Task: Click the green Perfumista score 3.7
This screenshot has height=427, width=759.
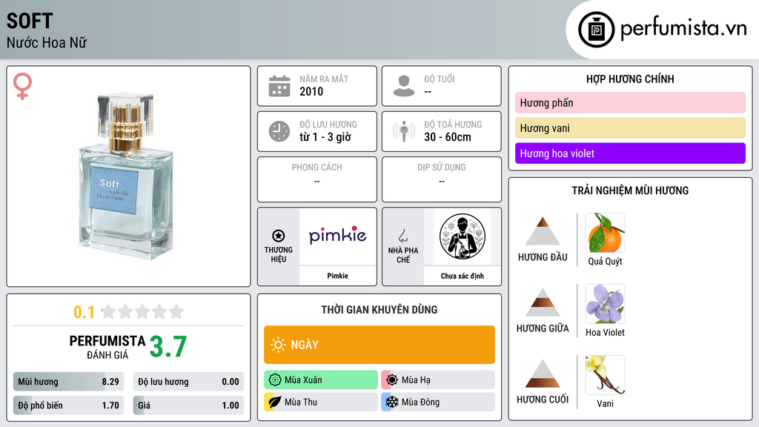Action: (168, 347)
